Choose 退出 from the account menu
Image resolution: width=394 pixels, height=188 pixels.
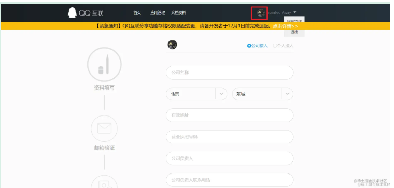pos(294,32)
